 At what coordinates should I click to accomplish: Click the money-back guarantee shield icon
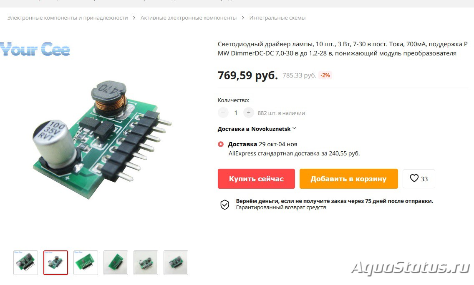coord(224,205)
